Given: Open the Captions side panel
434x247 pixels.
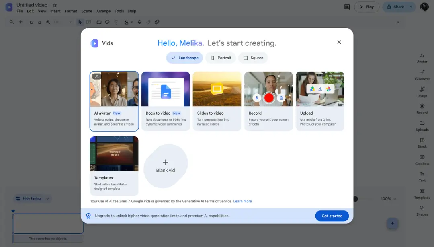Looking at the screenshot, I should click(x=422, y=160).
